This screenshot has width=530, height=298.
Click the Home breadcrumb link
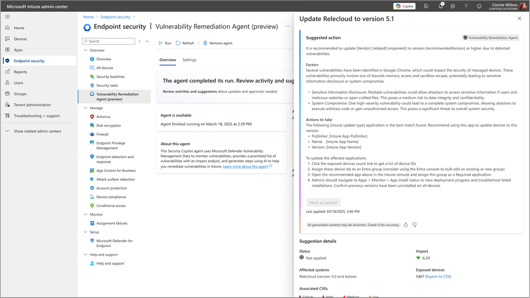tap(88, 17)
